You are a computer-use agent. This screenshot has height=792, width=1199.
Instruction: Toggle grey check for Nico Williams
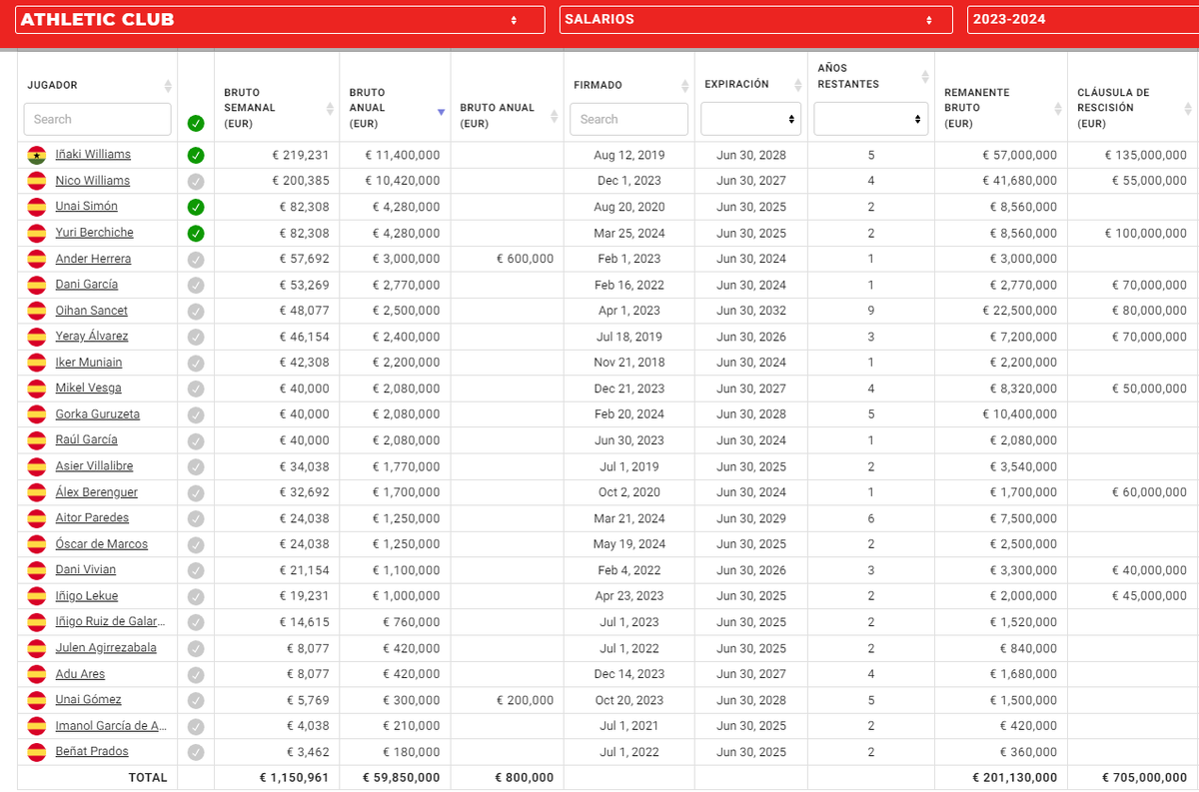[x=196, y=181]
